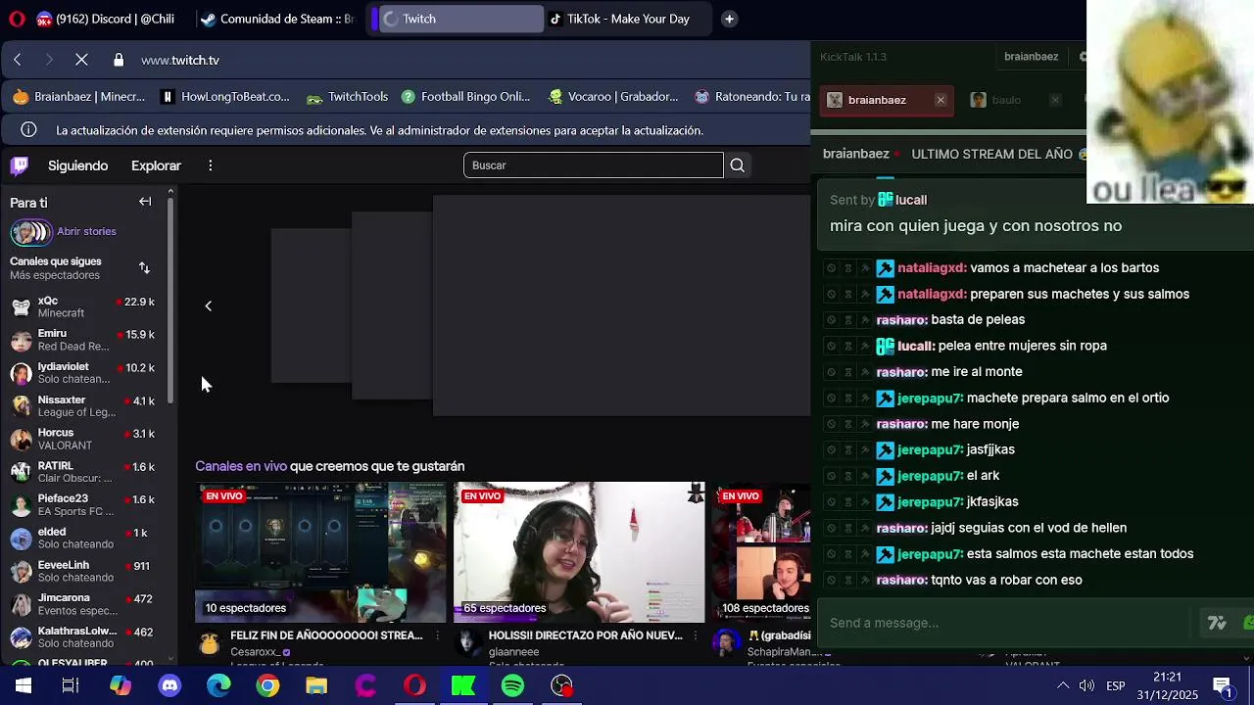The width and height of the screenshot is (1254, 705).
Task: Launch Google Chrome from taskbar
Action: [267, 686]
